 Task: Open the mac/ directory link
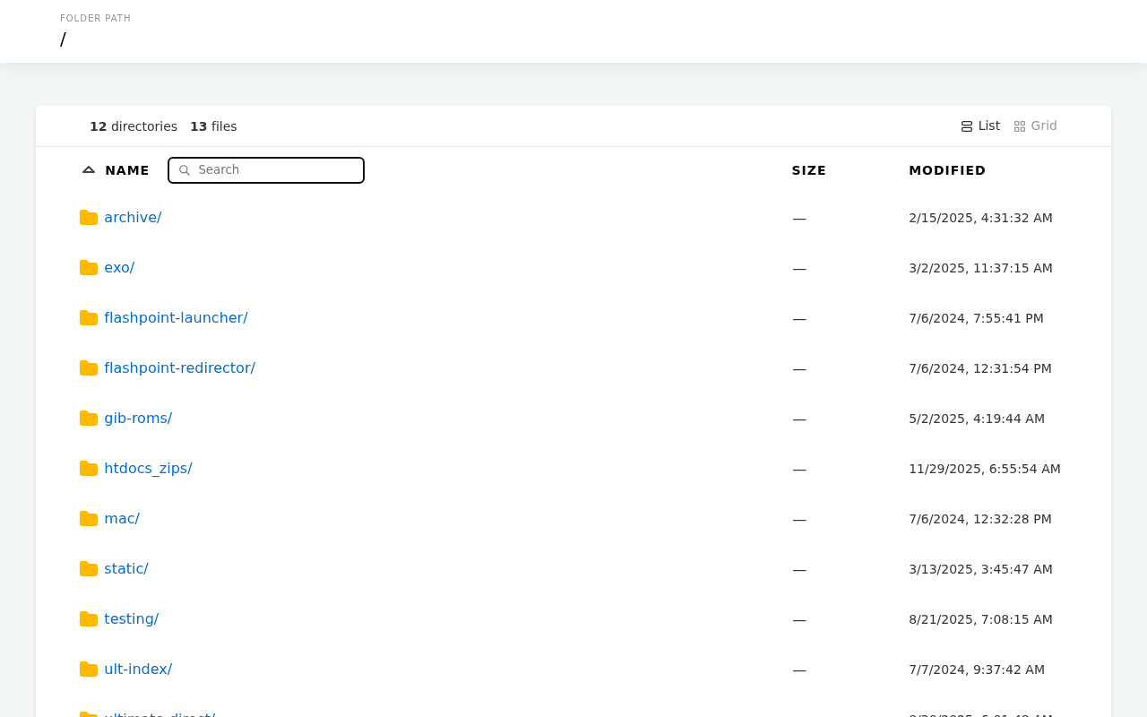pyautogui.click(x=122, y=518)
